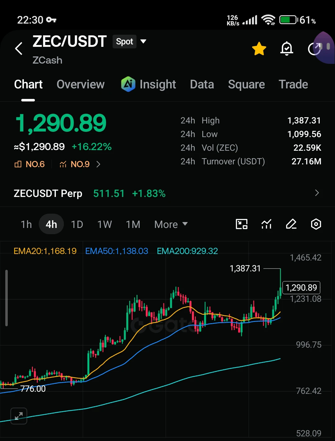Open the floating purple assistant widget

coord(325,47)
